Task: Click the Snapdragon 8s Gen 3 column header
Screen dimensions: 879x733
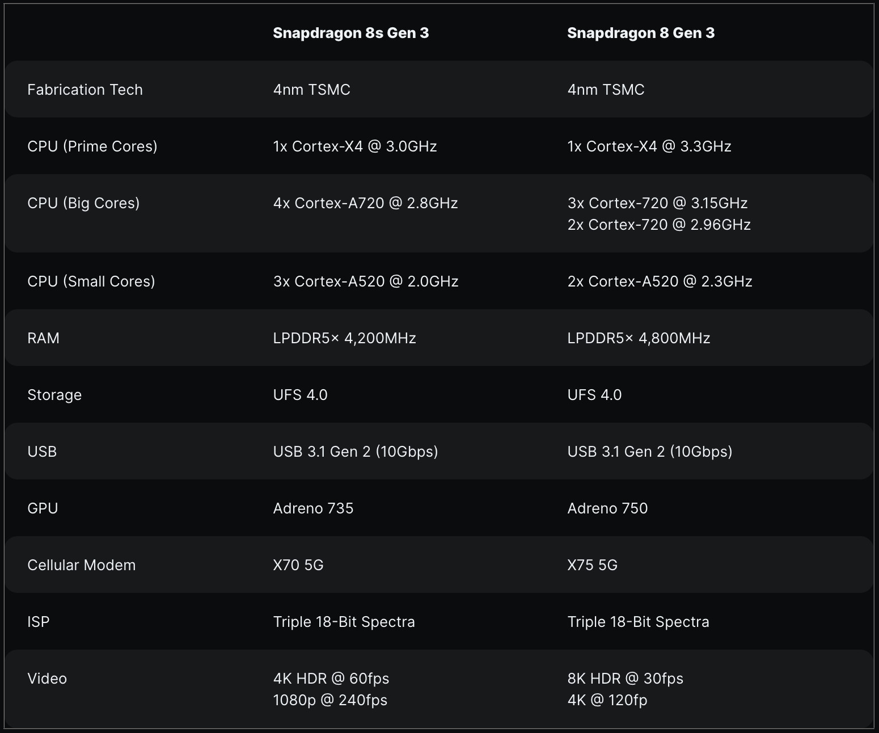Action: pyautogui.click(x=350, y=33)
